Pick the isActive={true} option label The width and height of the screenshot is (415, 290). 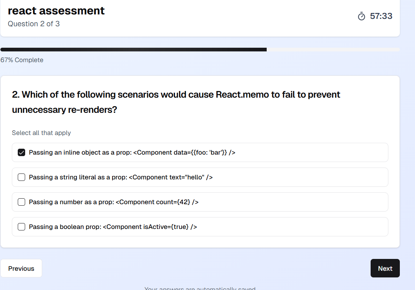tap(113, 227)
